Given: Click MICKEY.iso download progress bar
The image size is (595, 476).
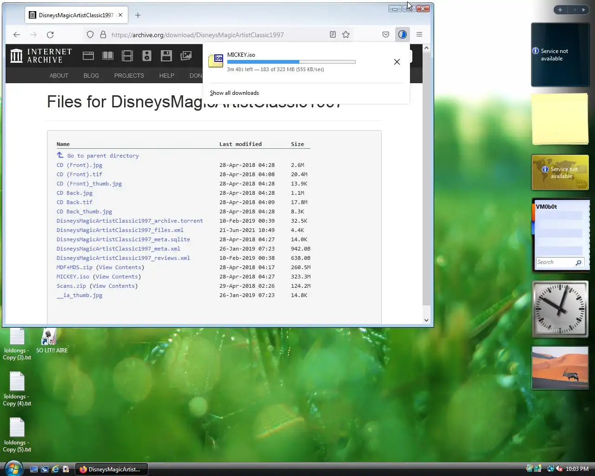Looking at the screenshot, I should [291, 62].
